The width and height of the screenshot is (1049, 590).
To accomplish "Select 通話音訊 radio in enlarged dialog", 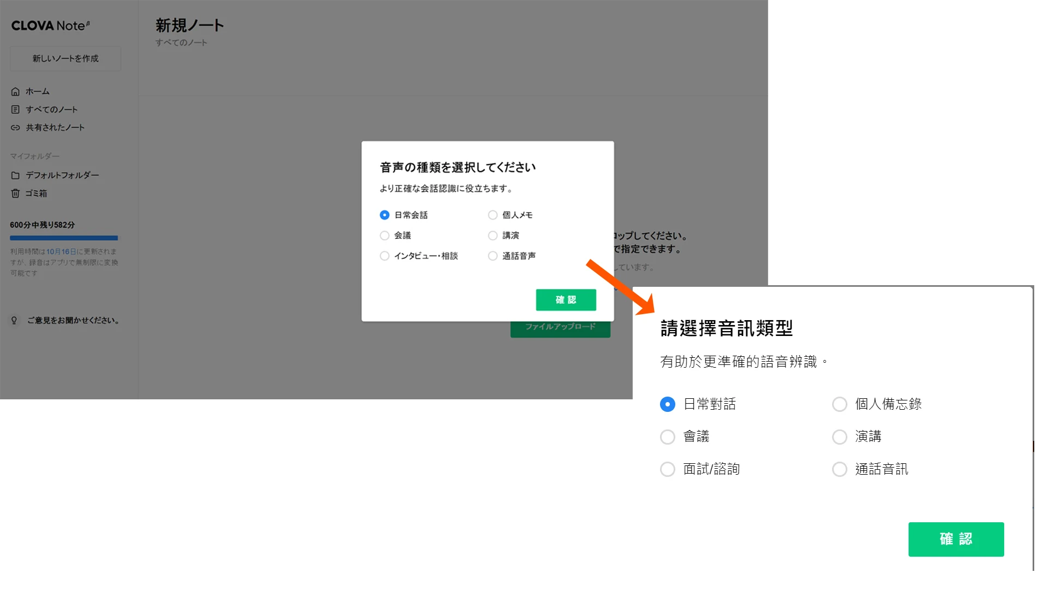I will click(x=840, y=469).
